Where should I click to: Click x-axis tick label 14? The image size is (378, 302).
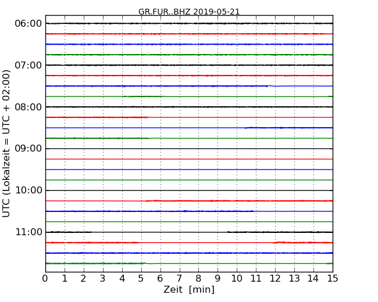pyautogui.click(x=313, y=278)
